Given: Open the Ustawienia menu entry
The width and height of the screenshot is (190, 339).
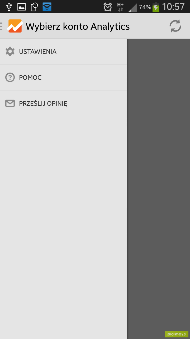Looking at the screenshot, I should click(x=63, y=51).
